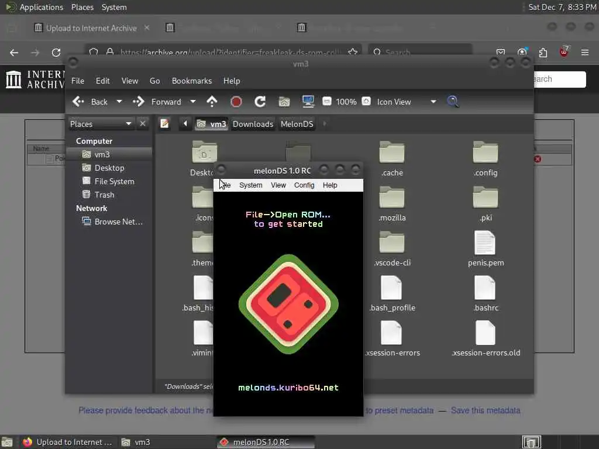The height and width of the screenshot is (449, 599).
Task: Click the red Stop loading icon
Action: (236, 102)
